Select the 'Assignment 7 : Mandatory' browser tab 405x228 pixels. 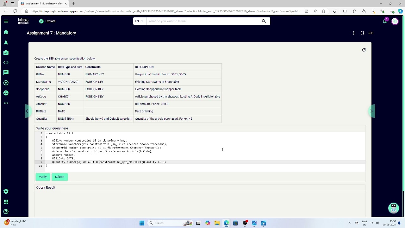pyautogui.click(x=44, y=3)
